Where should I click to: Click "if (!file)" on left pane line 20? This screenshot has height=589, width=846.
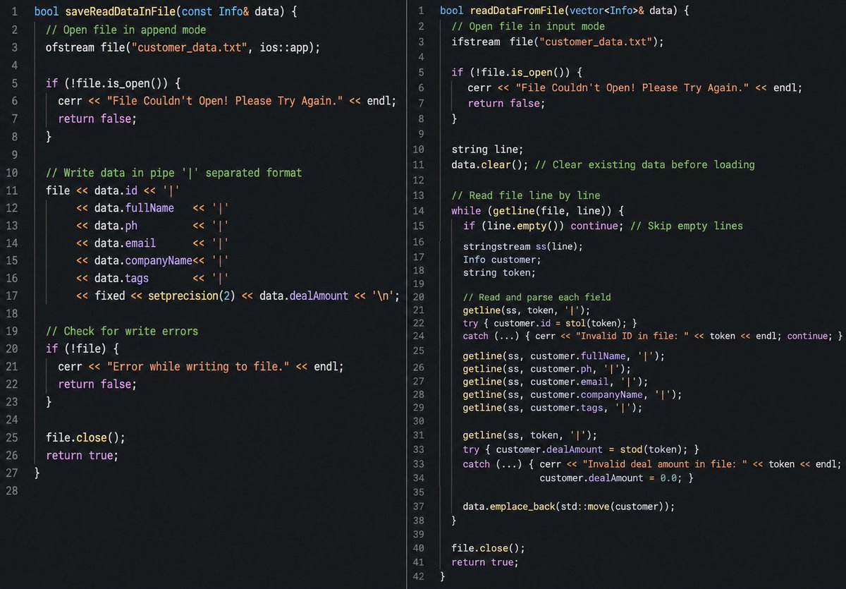77,348
